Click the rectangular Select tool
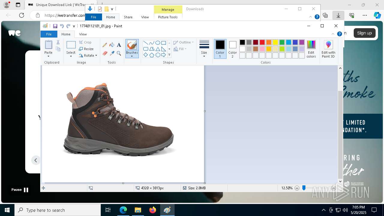 pyautogui.click(x=71, y=45)
